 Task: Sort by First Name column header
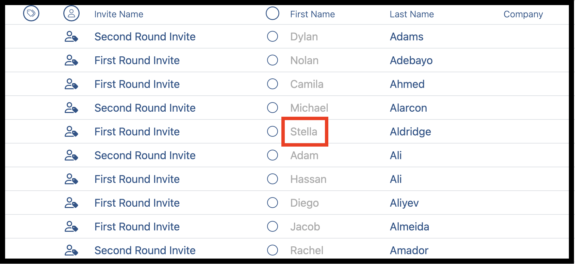(312, 14)
